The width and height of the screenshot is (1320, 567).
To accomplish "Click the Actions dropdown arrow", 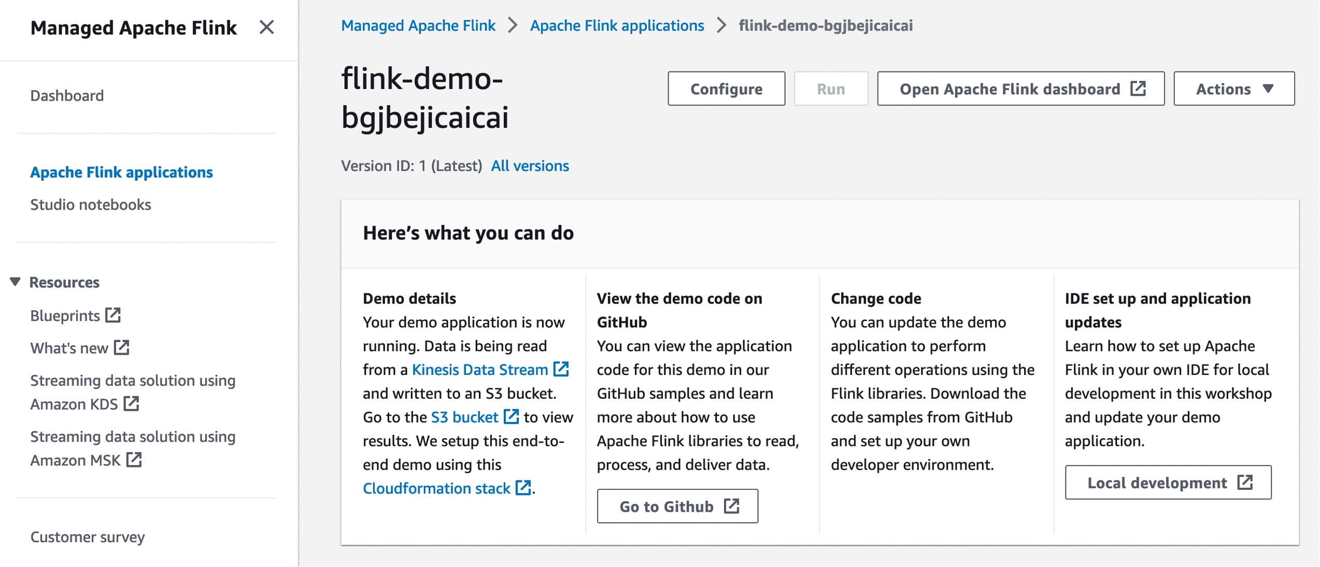I will pos(1268,89).
